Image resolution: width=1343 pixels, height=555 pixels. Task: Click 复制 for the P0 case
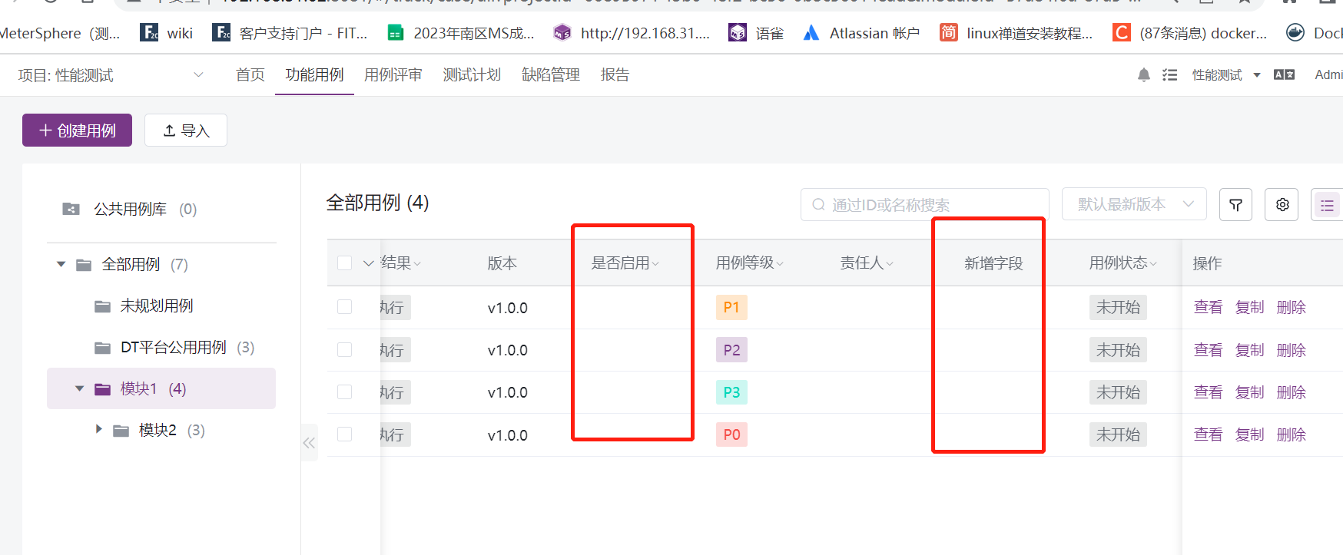1249,434
